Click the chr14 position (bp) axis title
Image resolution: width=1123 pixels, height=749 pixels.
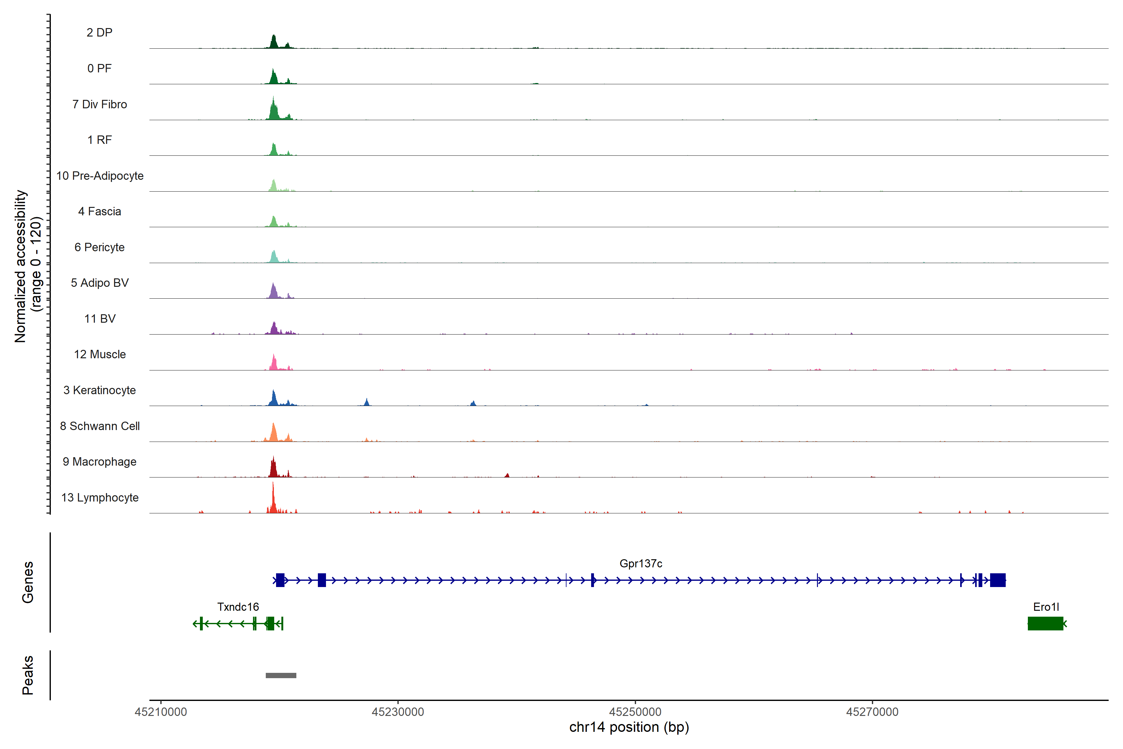click(x=629, y=727)
